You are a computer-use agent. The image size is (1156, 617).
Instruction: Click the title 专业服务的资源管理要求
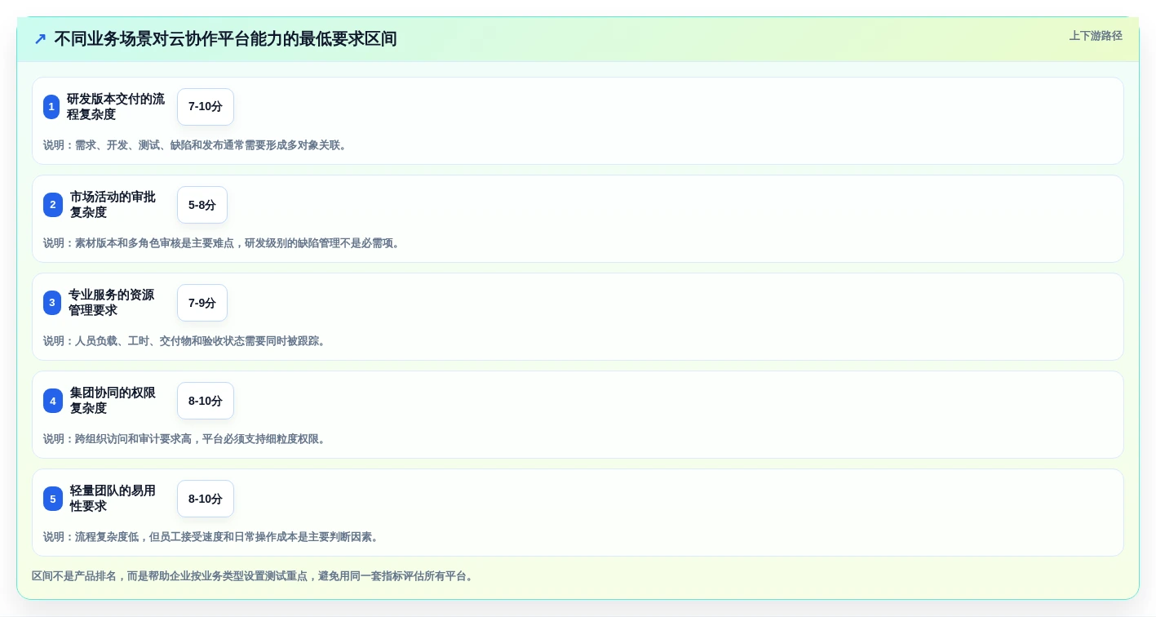111,303
